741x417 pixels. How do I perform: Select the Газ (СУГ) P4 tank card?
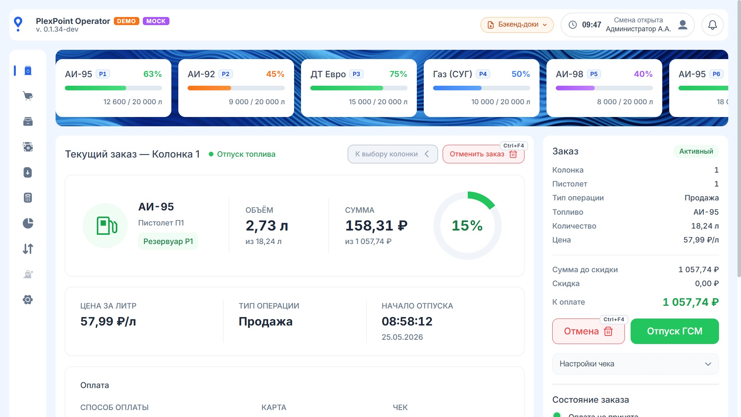482,88
